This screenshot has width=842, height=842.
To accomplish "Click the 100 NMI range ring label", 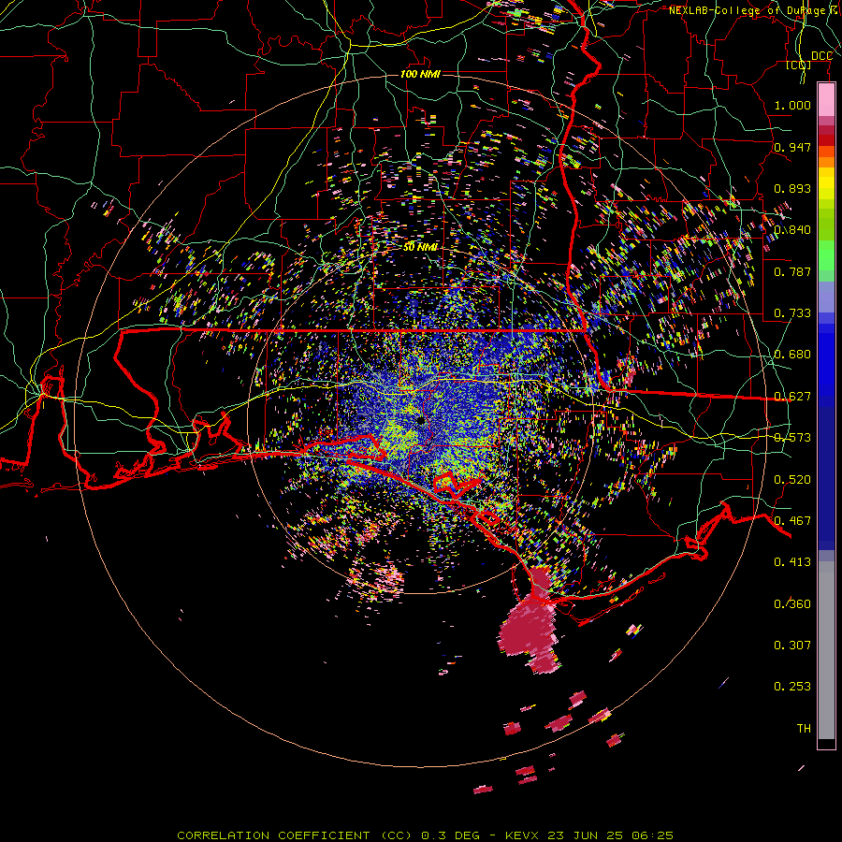I will (420, 74).
